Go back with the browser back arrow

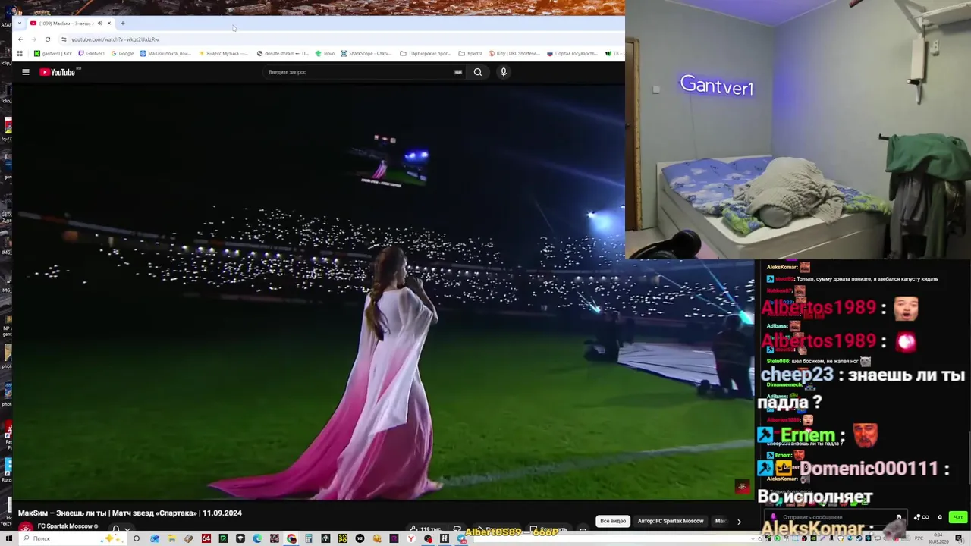click(20, 39)
